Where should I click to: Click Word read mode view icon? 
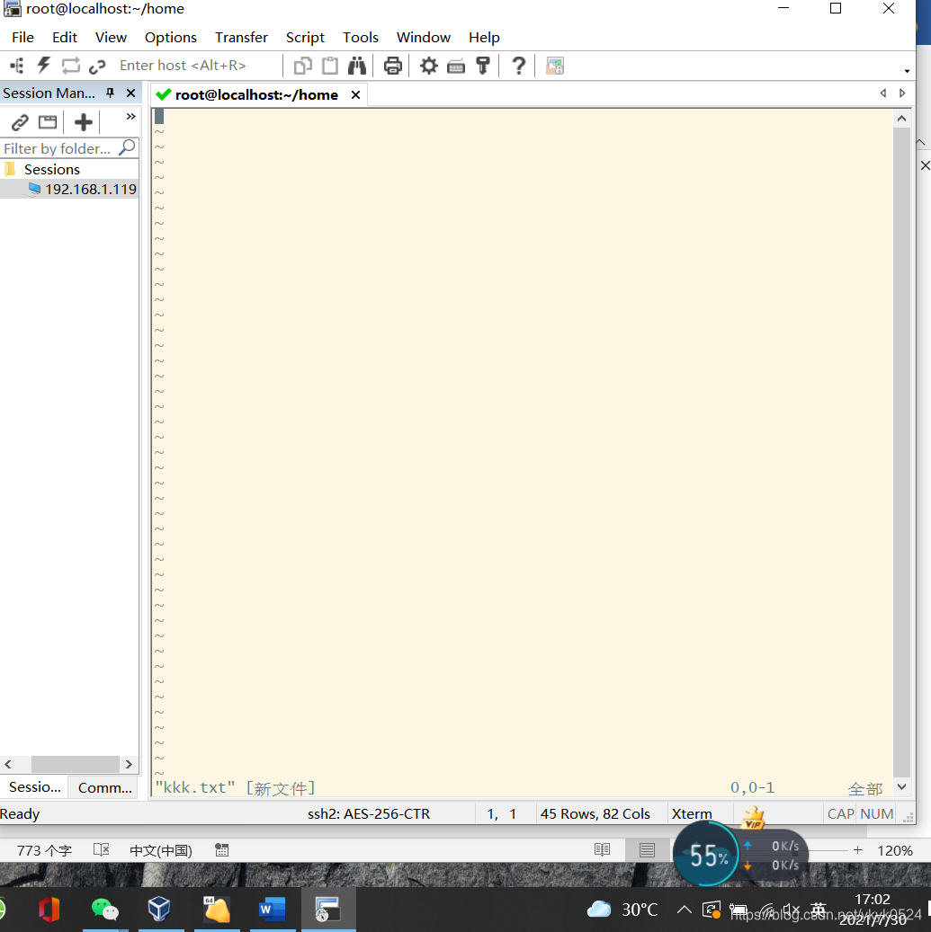coord(602,850)
